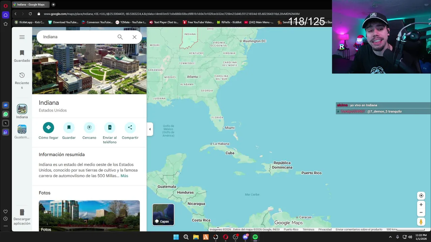Click the Caracas label on map
The image size is (431, 242).
pos(305,217)
